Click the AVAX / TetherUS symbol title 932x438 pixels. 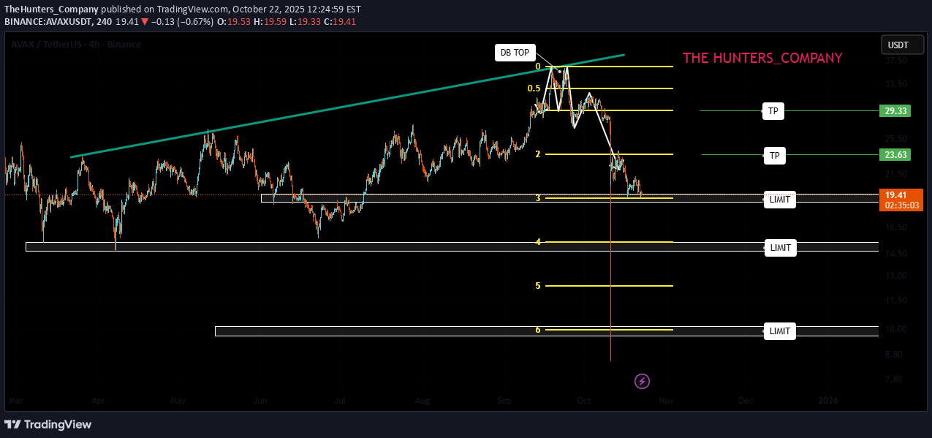click(x=75, y=45)
